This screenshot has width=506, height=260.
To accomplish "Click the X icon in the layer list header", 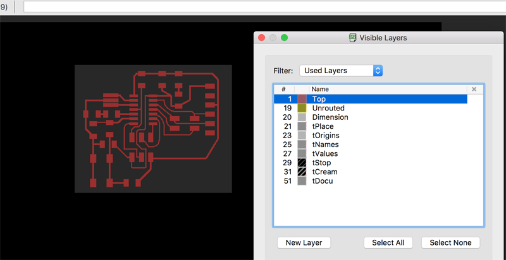I will 474,89.
